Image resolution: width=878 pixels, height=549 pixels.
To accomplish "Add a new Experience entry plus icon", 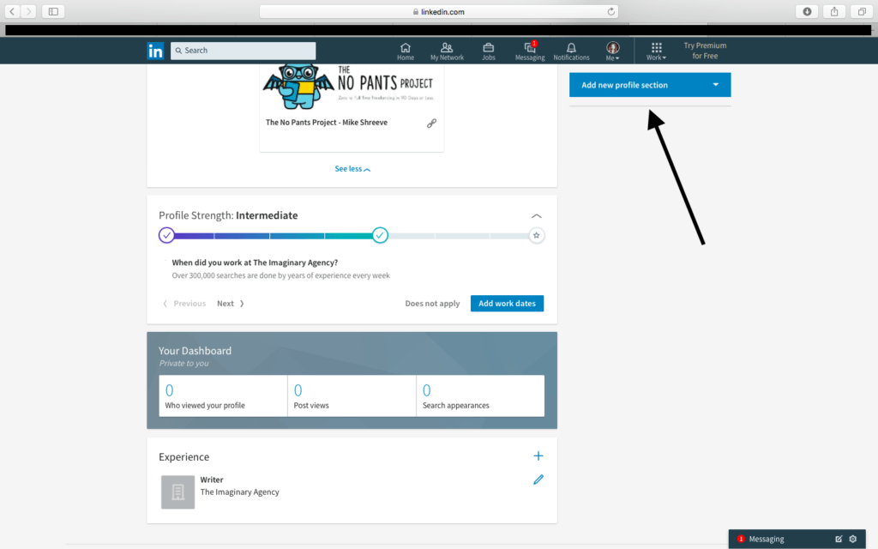I will [538, 456].
